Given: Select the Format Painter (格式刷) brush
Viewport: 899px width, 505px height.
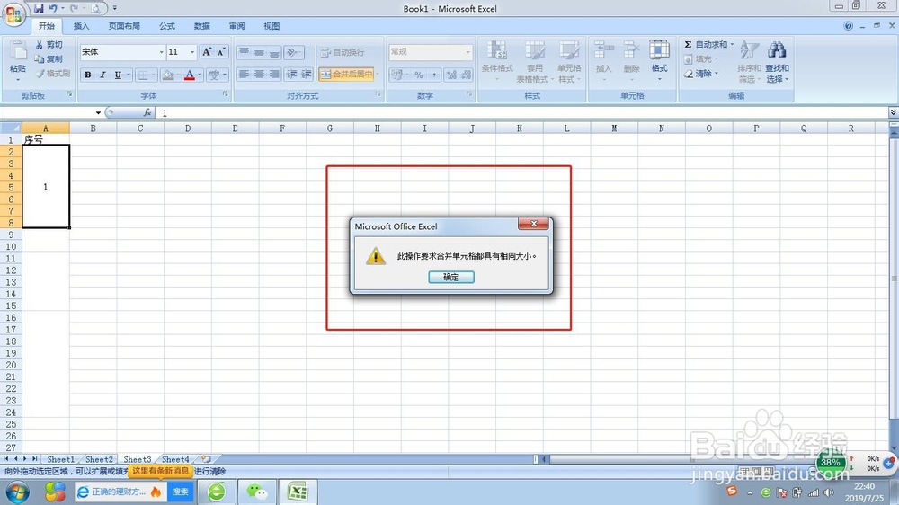Looking at the screenshot, I should (x=53, y=74).
